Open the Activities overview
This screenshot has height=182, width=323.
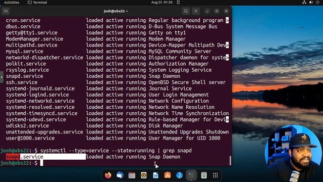12,3
